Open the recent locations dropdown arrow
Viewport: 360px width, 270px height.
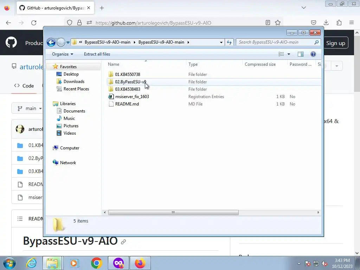tap(68, 43)
